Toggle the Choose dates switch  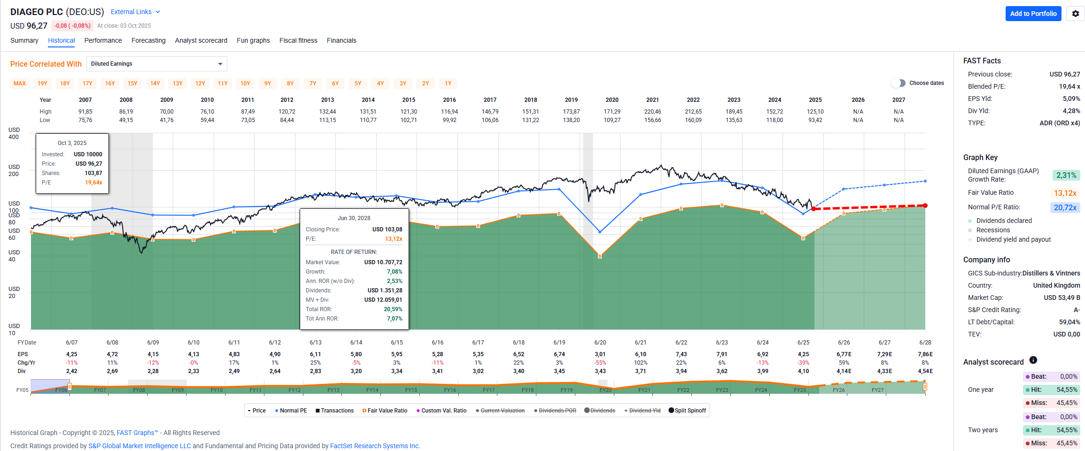tap(898, 83)
